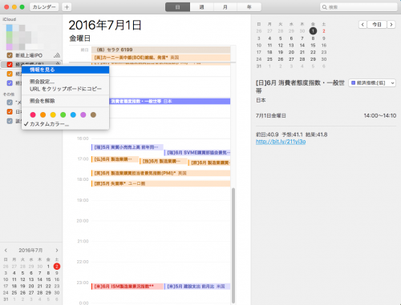The height and width of the screenshot is (305, 401).
Task: Click next day arrow beside 今日
Action: pyautogui.click(x=391, y=25)
